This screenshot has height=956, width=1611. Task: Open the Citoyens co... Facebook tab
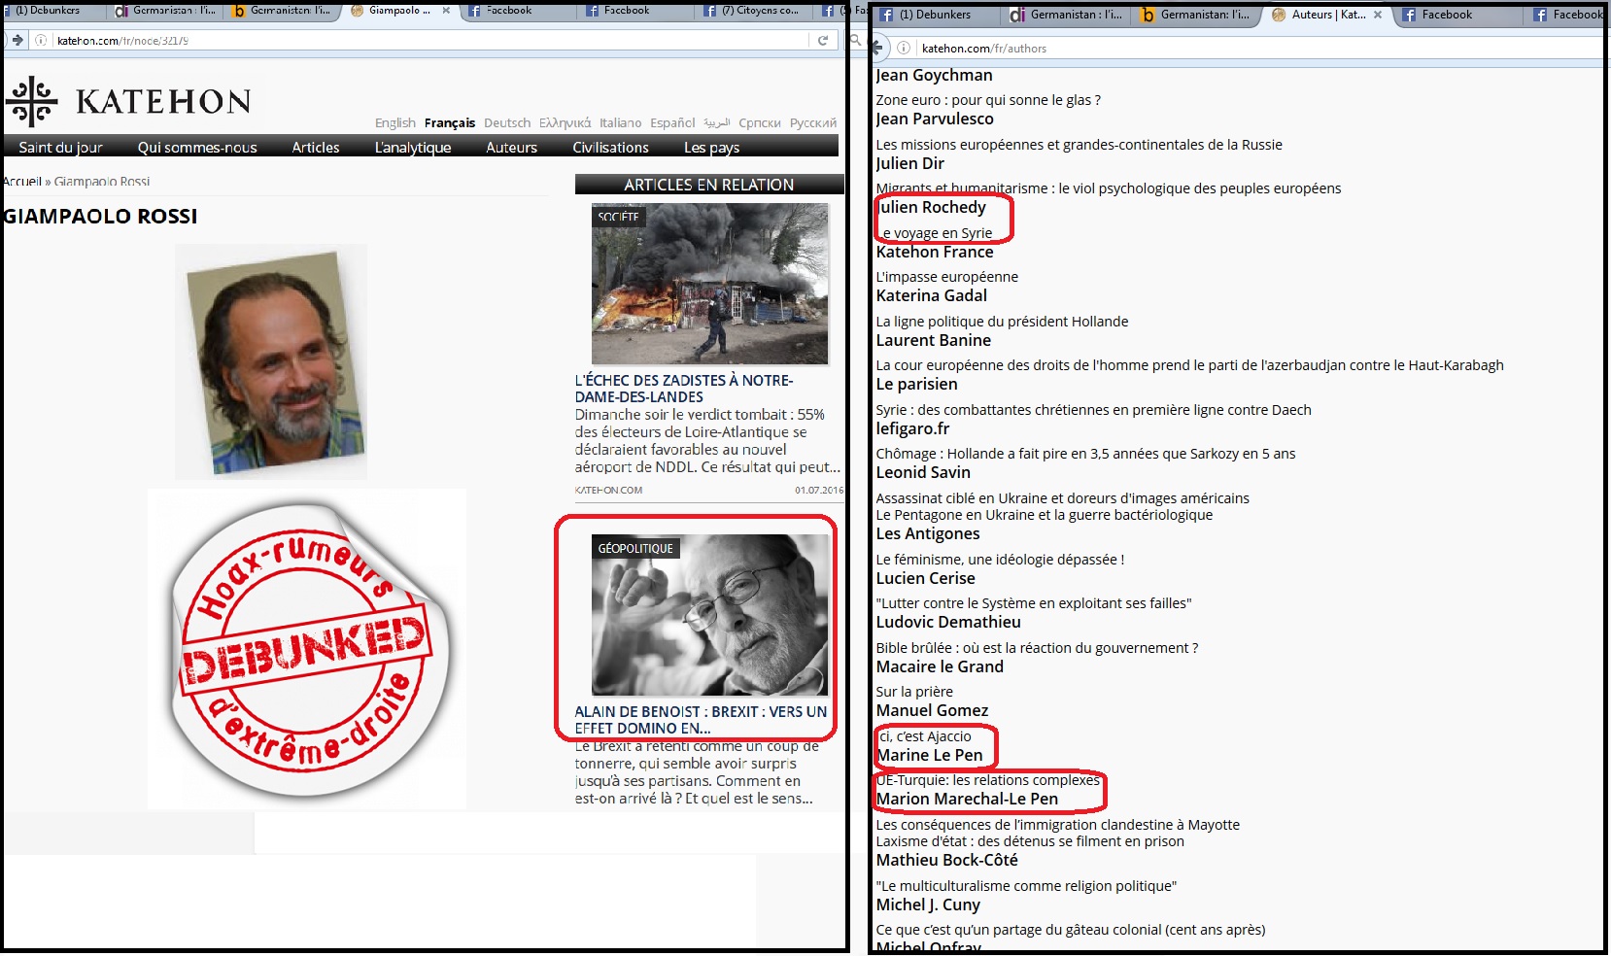point(756,11)
